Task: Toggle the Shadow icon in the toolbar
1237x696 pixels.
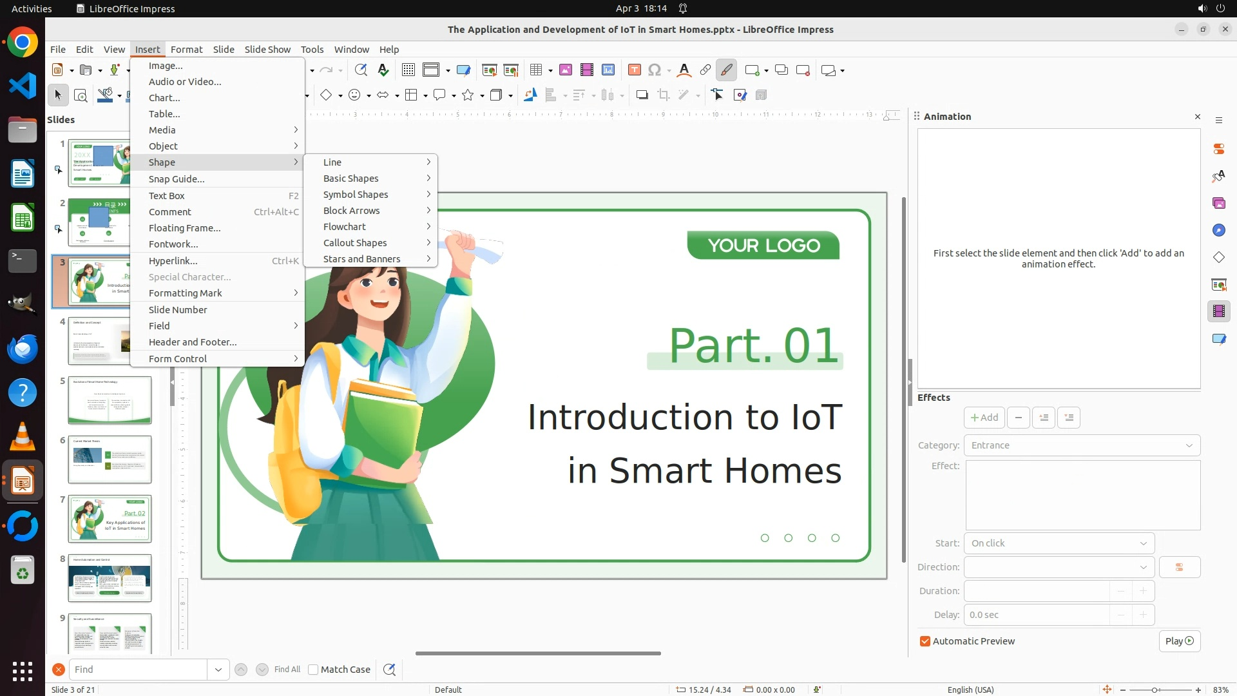Action: [642, 95]
